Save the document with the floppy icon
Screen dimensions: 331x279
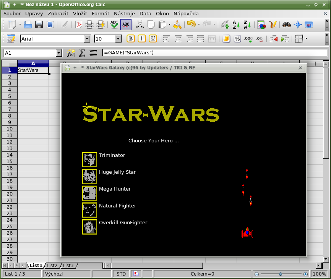[39, 24]
